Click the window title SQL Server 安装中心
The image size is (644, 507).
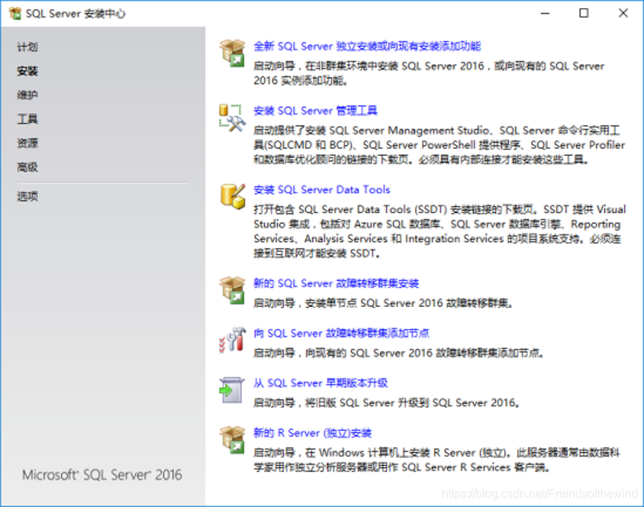[x=75, y=14]
